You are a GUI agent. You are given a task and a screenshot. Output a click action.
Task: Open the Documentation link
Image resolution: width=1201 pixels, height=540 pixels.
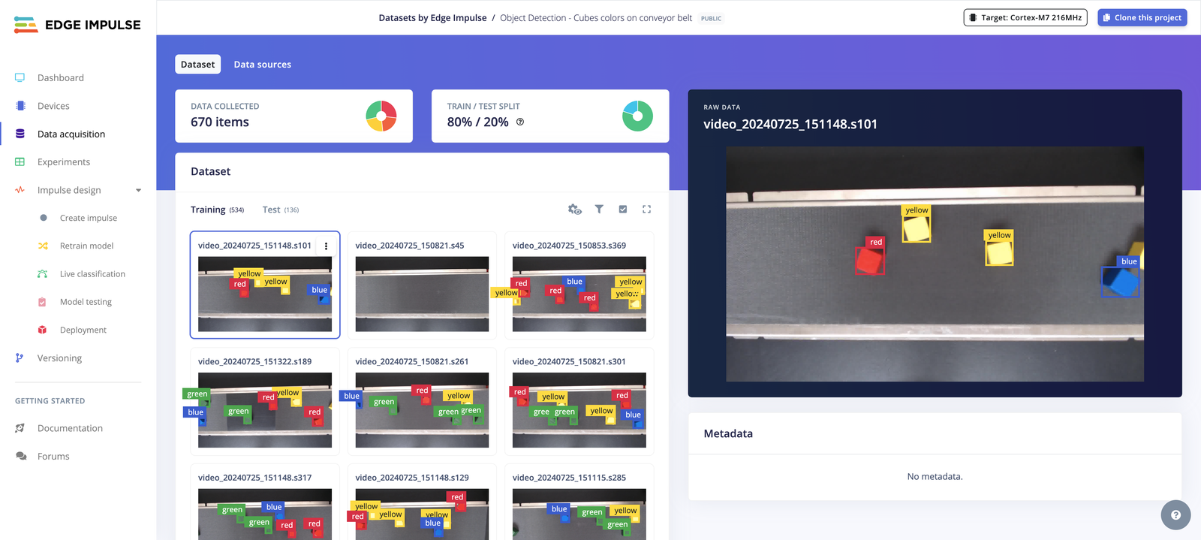(70, 428)
